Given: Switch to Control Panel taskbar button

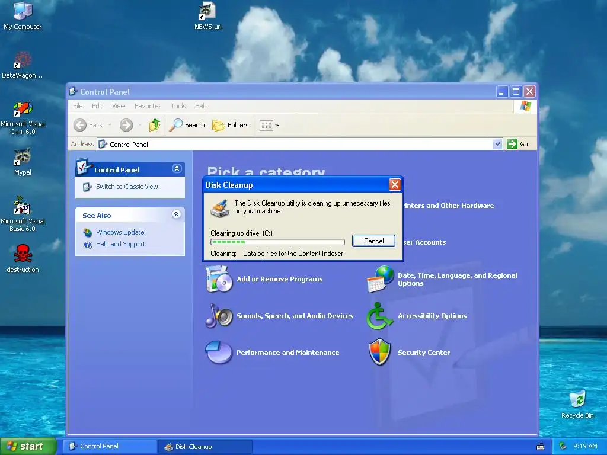Looking at the screenshot, I should click(110, 446).
